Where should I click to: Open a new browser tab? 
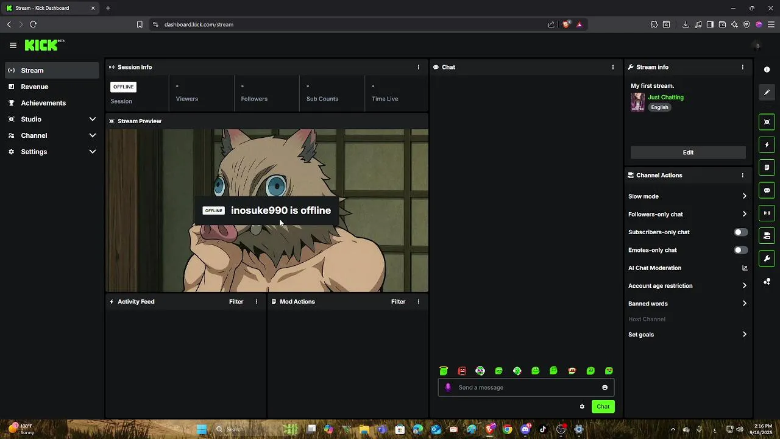108,8
